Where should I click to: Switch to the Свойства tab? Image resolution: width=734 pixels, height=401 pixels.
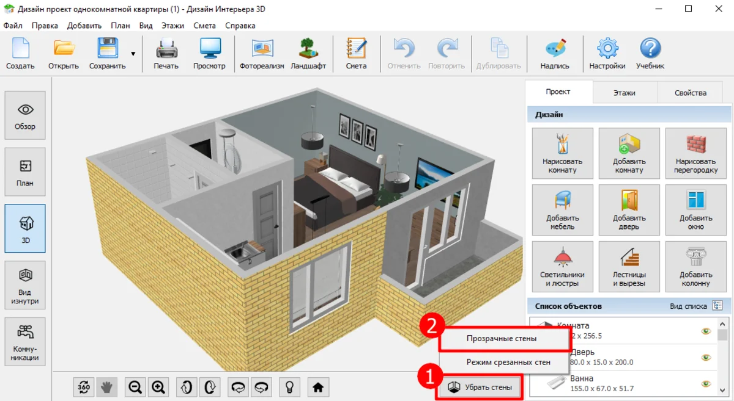click(x=690, y=93)
